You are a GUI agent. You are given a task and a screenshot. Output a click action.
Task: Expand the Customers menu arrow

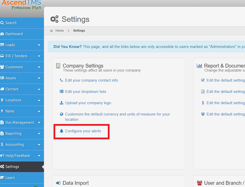pos(39,67)
